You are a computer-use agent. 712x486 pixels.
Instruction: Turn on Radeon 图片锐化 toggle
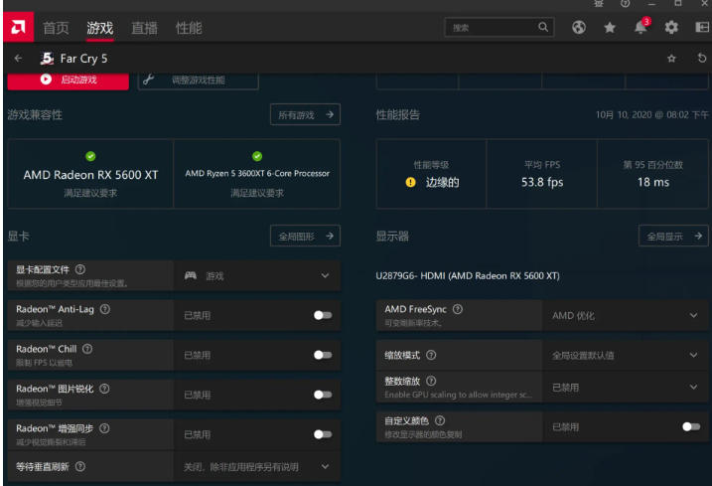[323, 395]
